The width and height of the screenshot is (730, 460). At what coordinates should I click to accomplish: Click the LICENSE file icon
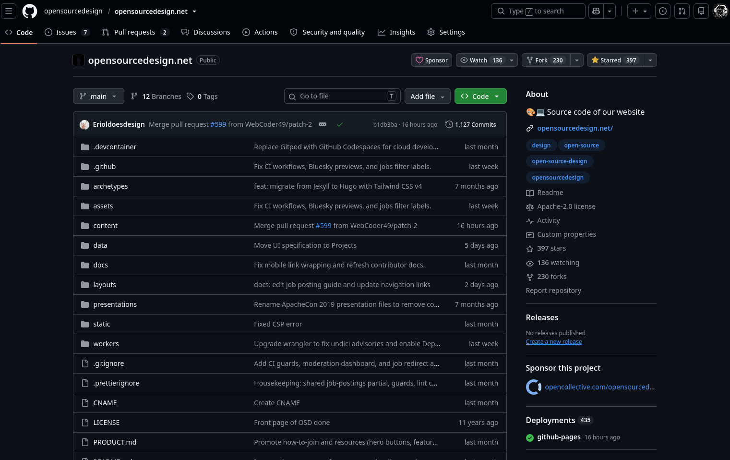pos(85,423)
